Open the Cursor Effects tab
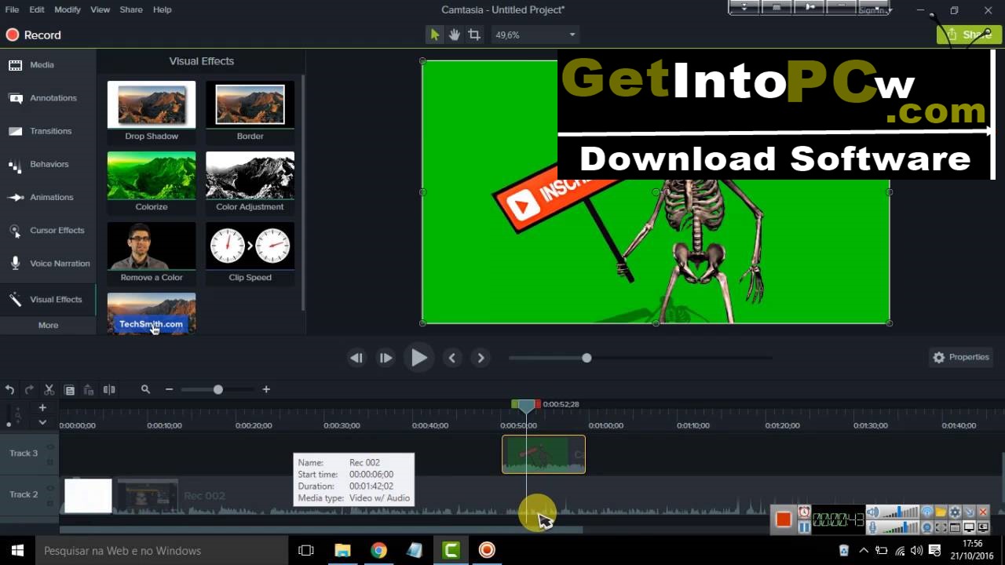 [x=48, y=230]
